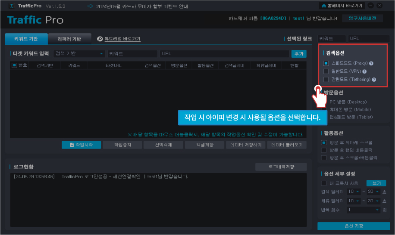Click the document icon on 작업시작

point(72,145)
